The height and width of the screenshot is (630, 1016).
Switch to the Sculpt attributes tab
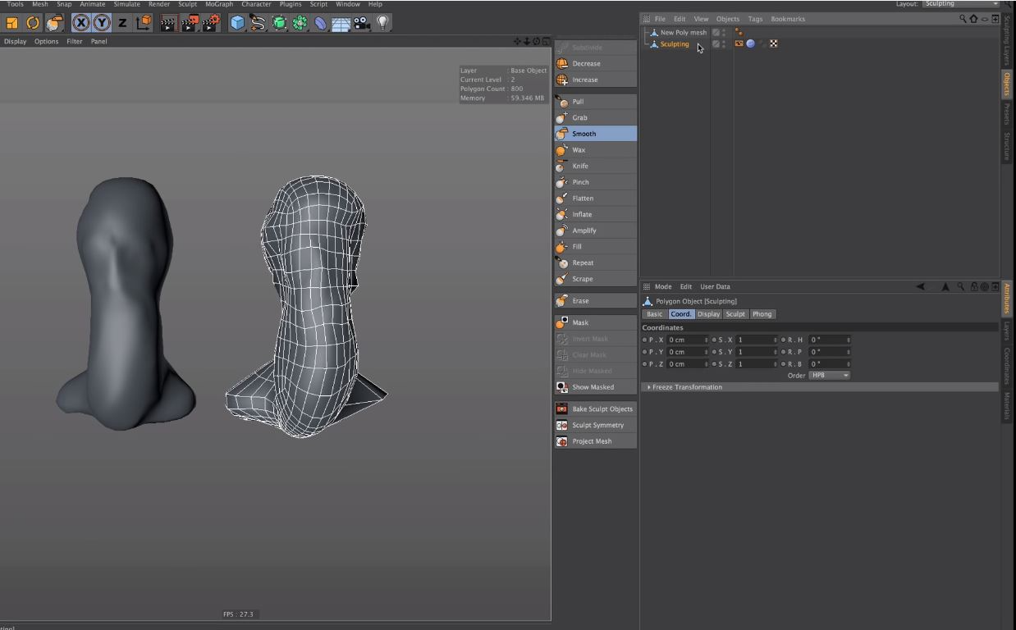pyautogui.click(x=735, y=313)
